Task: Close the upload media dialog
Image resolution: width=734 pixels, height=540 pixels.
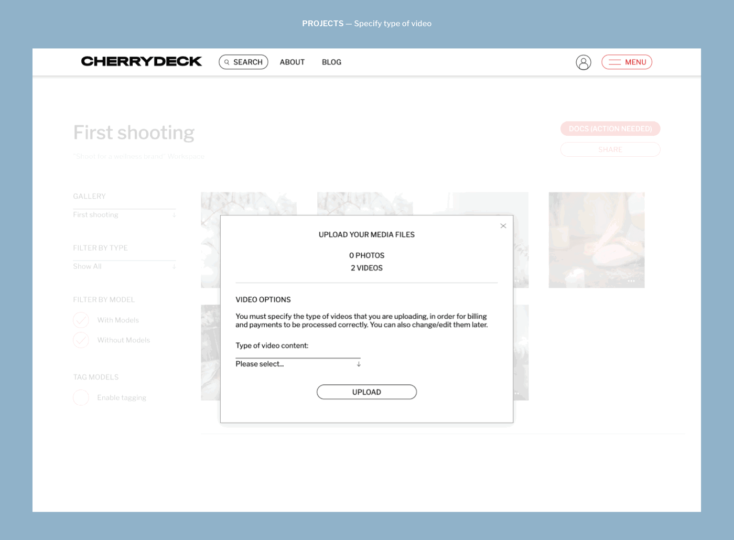Action: pyautogui.click(x=503, y=226)
